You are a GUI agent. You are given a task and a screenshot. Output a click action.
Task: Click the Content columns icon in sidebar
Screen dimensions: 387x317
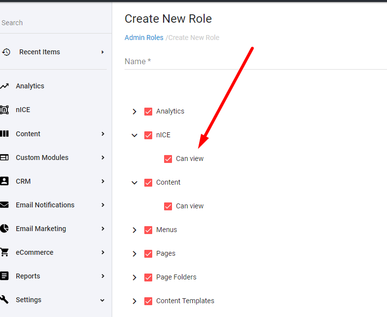(x=4, y=134)
